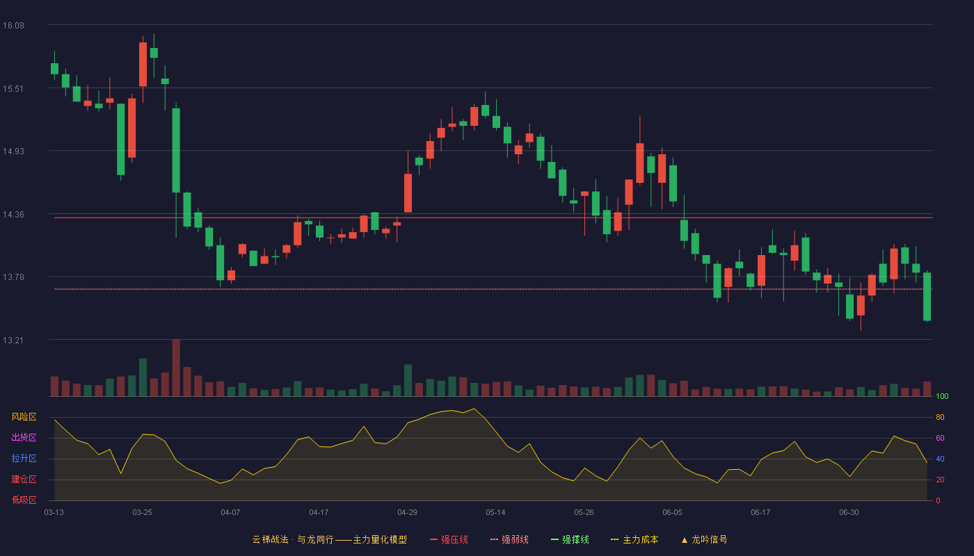This screenshot has height=556, width=974.
Task: Click the 14.93 price axis label
Action: [13, 152]
